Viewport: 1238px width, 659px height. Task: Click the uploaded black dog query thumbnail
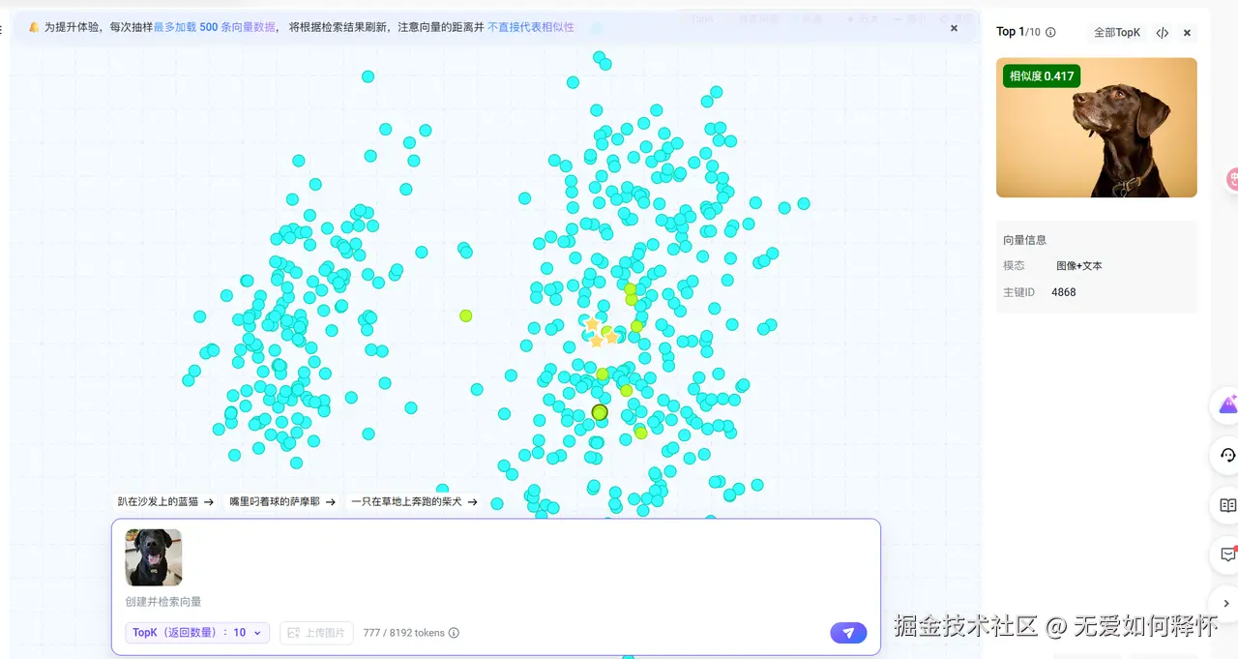[x=154, y=557]
